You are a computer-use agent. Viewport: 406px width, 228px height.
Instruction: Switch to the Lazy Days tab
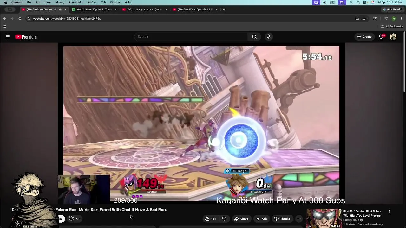[145, 9]
